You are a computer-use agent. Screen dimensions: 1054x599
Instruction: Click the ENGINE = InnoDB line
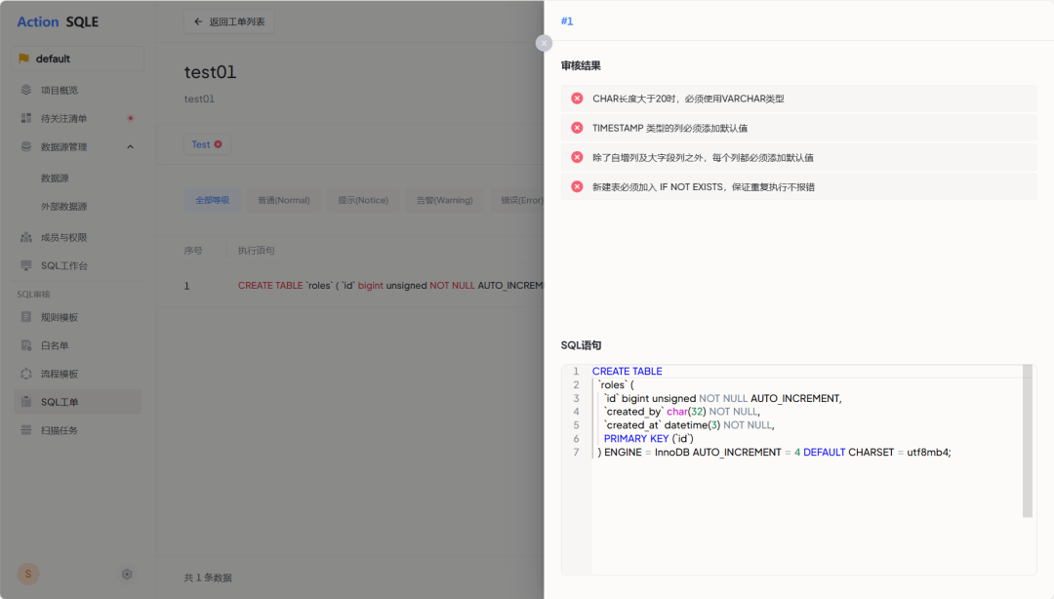pyautogui.click(x=774, y=452)
